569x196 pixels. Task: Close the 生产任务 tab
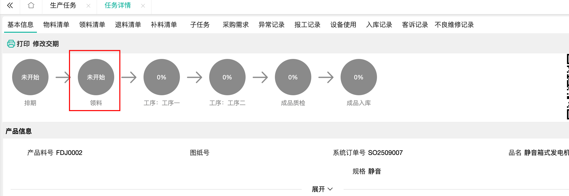[88, 6]
